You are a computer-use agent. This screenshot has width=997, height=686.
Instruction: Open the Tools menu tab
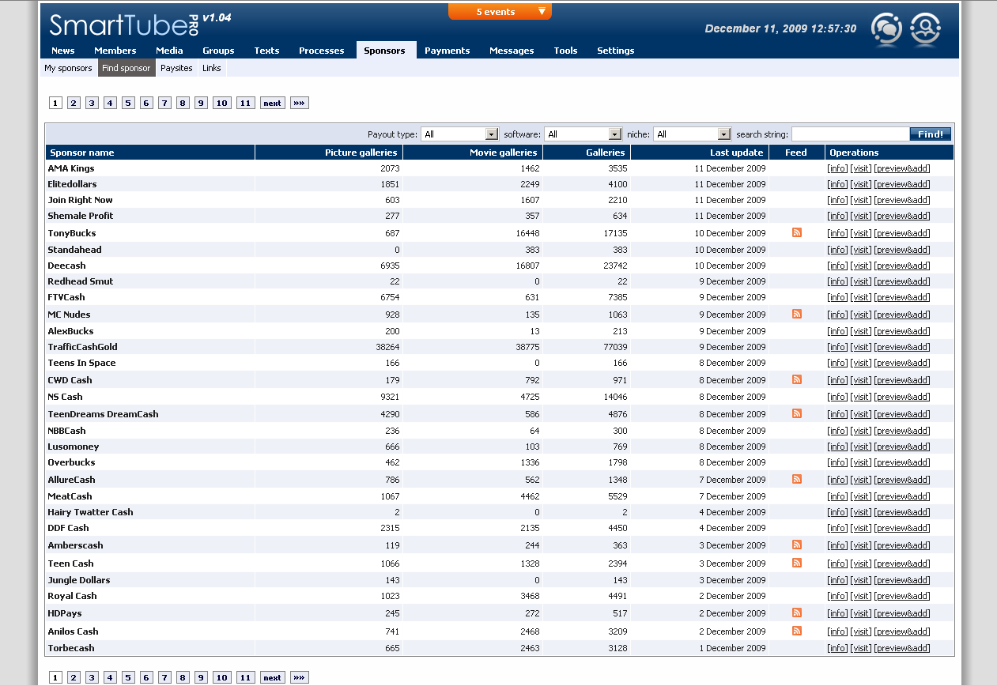click(x=565, y=51)
